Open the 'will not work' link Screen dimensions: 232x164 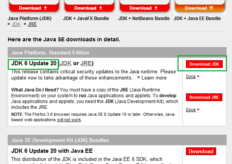click(69, 120)
